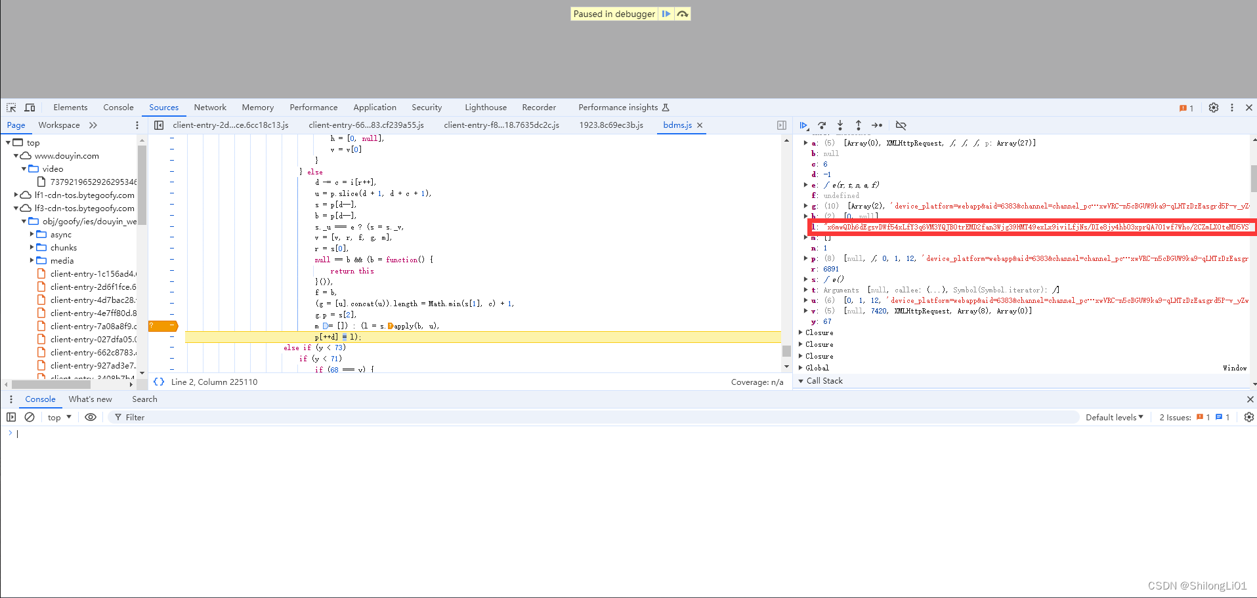Open the Default levels dropdown

pyautogui.click(x=1114, y=417)
